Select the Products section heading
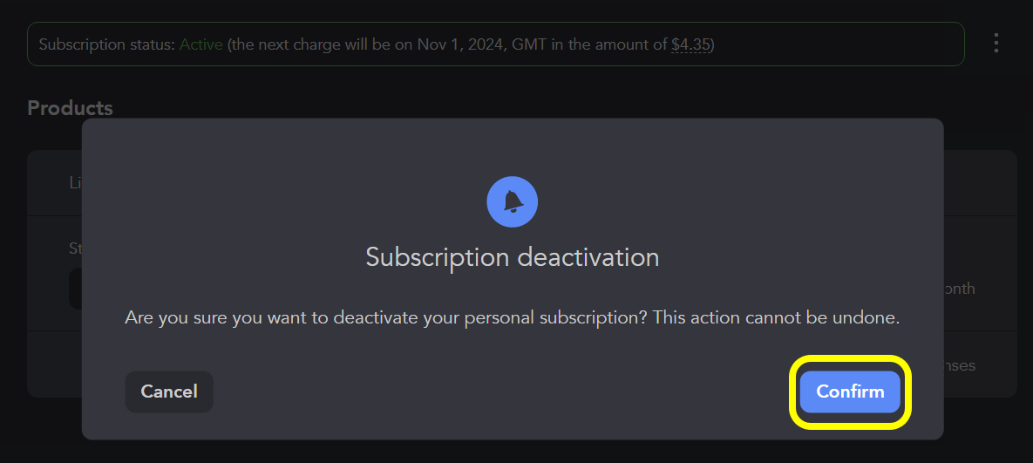The image size is (1033, 463). point(70,108)
